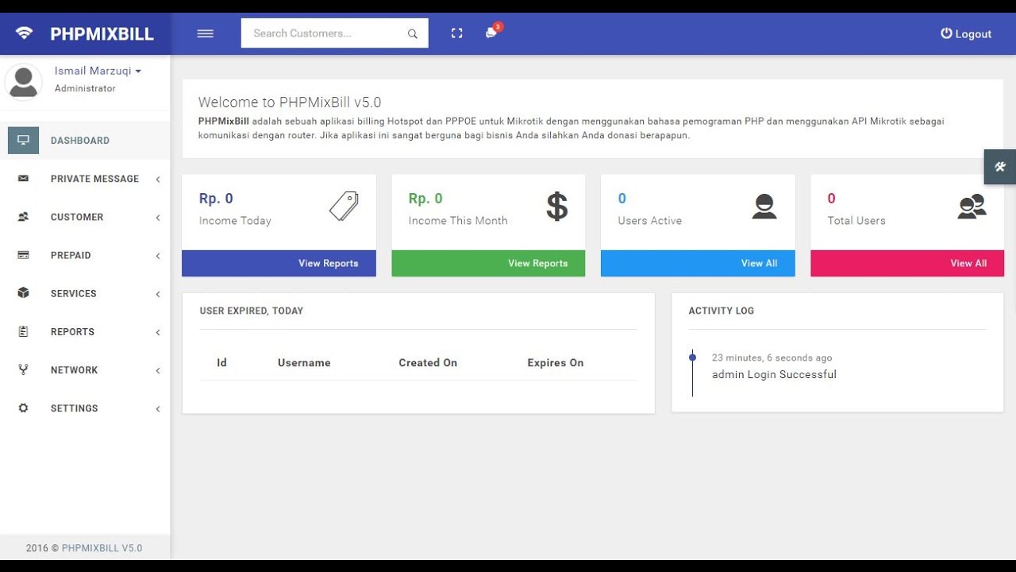View All for Users Active
Image resolution: width=1016 pixels, height=572 pixels.
click(x=698, y=263)
